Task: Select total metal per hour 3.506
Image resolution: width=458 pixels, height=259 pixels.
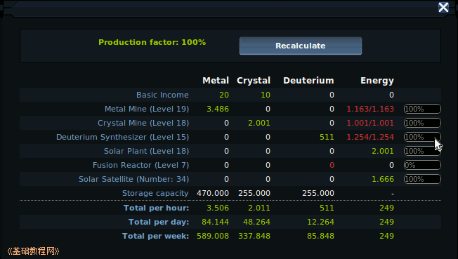Action: tap(218, 208)
